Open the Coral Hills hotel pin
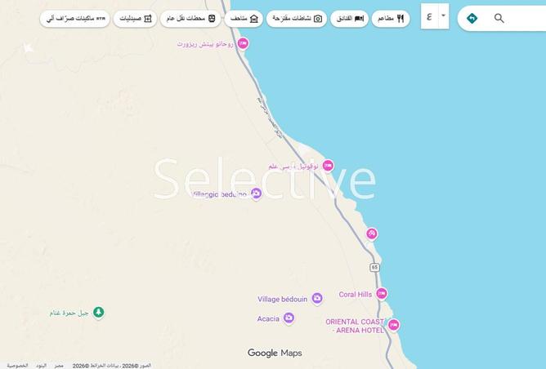Screen dimensions: 546x369 coord(381,294)
